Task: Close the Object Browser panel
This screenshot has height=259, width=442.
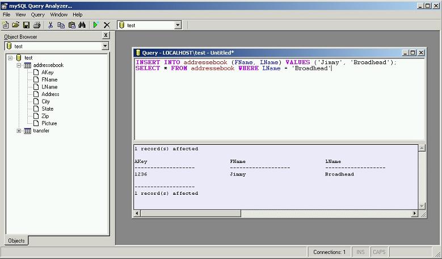Action: [106, 35]
